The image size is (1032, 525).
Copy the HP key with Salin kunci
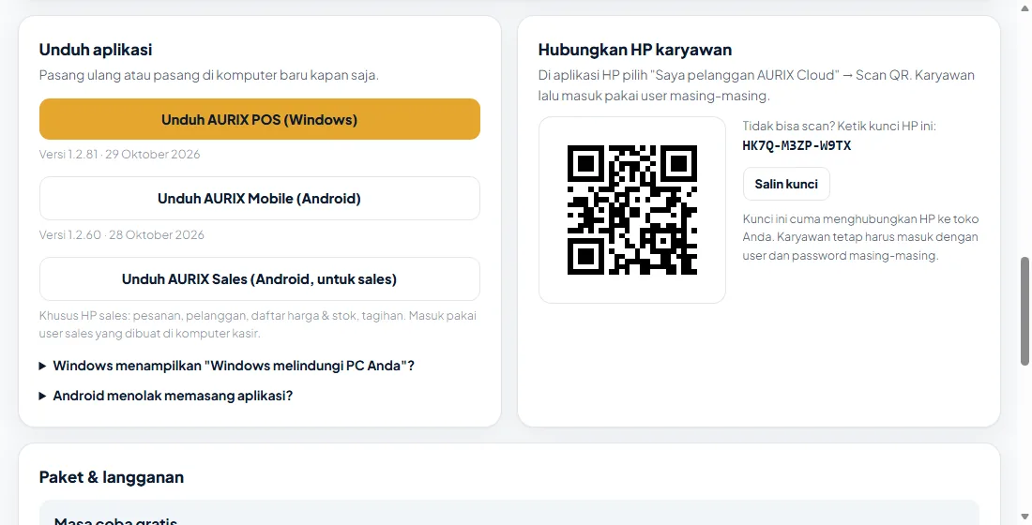[786, 184]
